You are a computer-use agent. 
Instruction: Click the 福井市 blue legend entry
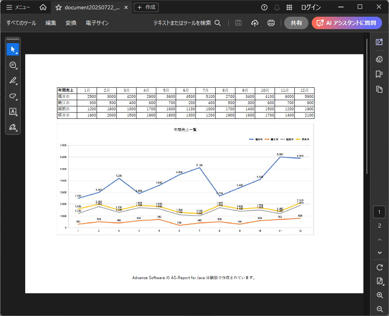(256, 139)
